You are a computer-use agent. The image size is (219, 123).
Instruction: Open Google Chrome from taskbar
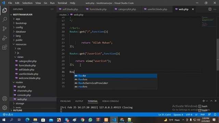tap(82, 120)
